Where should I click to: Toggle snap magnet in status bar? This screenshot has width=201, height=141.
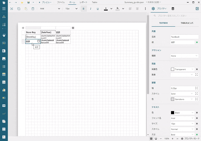(x=156, y=138)
